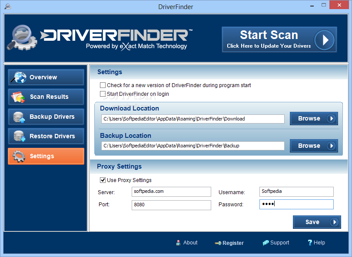Click the proxy Password field
352x257 pixels.
pyautogui.click(x=296, y=204)
